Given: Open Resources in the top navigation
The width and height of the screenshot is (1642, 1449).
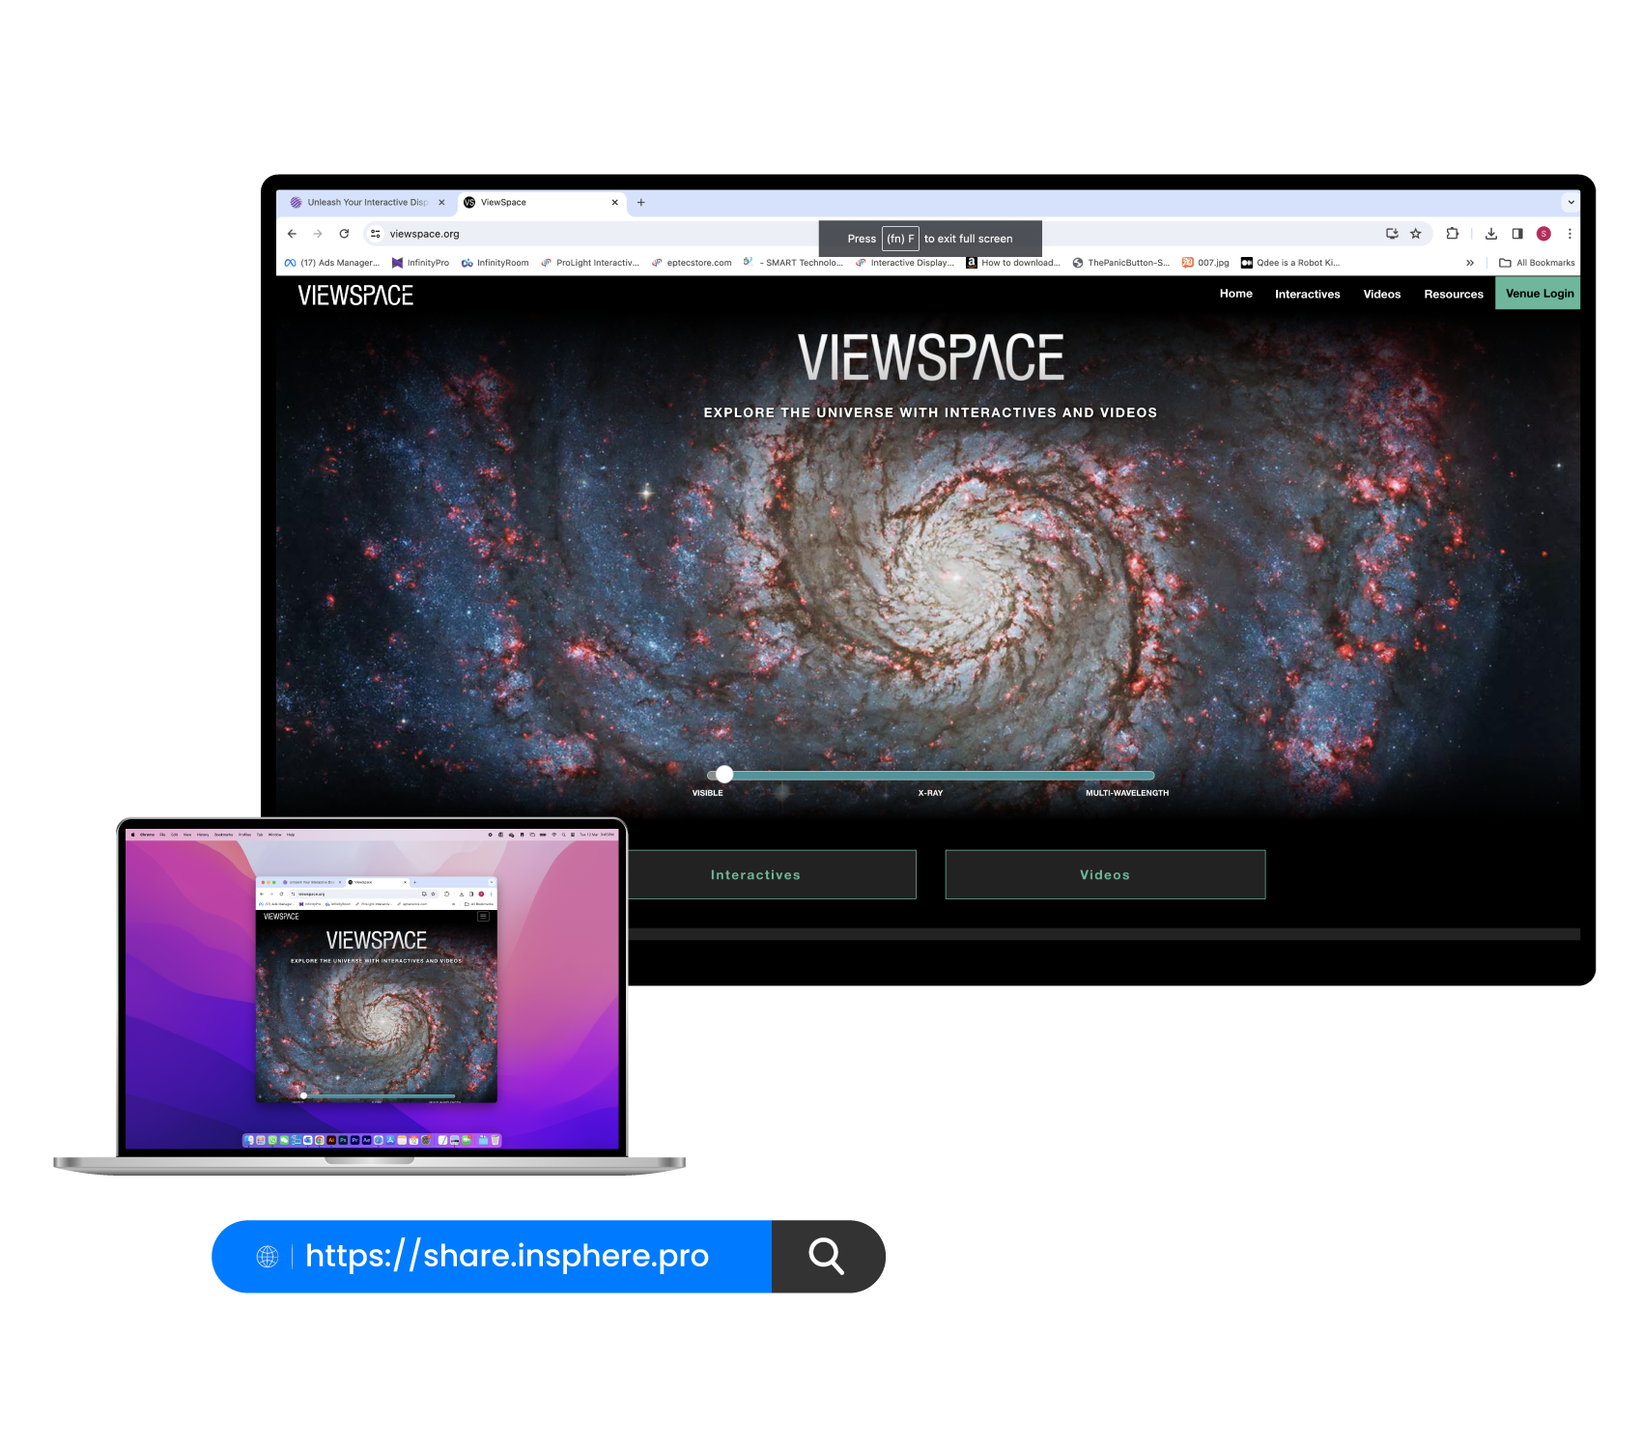Looking at the screenshot, I should (1453, 294).
